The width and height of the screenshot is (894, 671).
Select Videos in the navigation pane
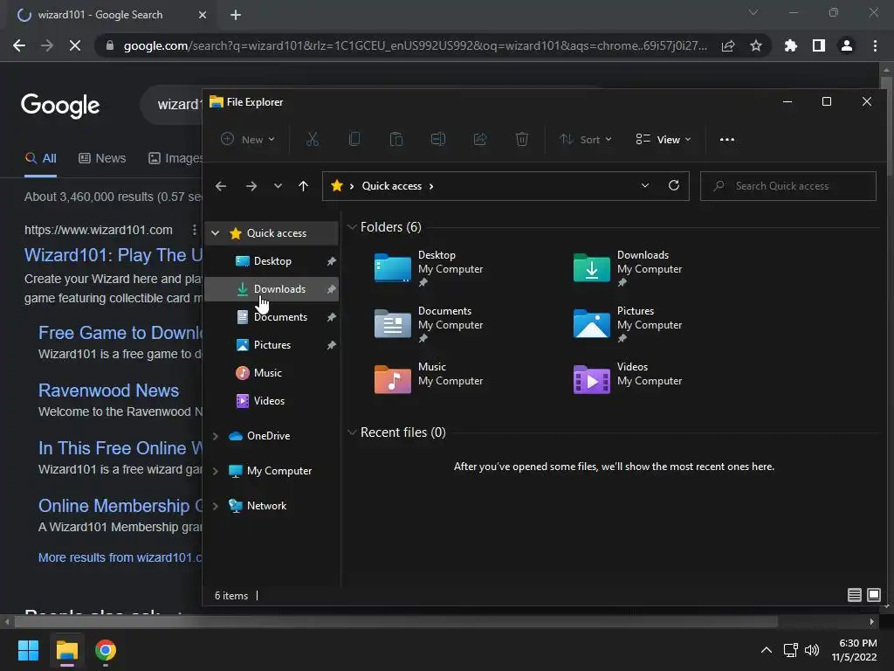click(272, 400)
